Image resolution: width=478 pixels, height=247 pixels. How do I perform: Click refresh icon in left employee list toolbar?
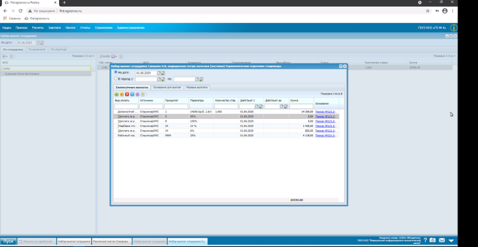[11, 57]
